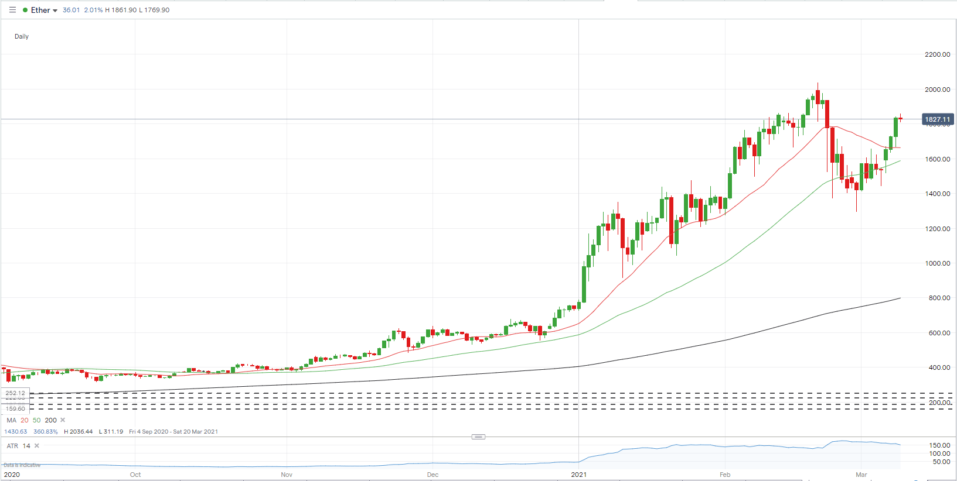Image resolution: width=957 pixels, height=481 pixels.
Task: Click the 2.01% change value in header
Action: pyautogui.click(x=93, y=10)
